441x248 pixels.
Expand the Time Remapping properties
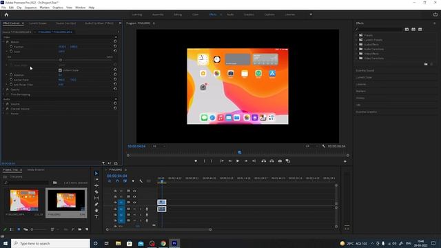coord(3,94)
